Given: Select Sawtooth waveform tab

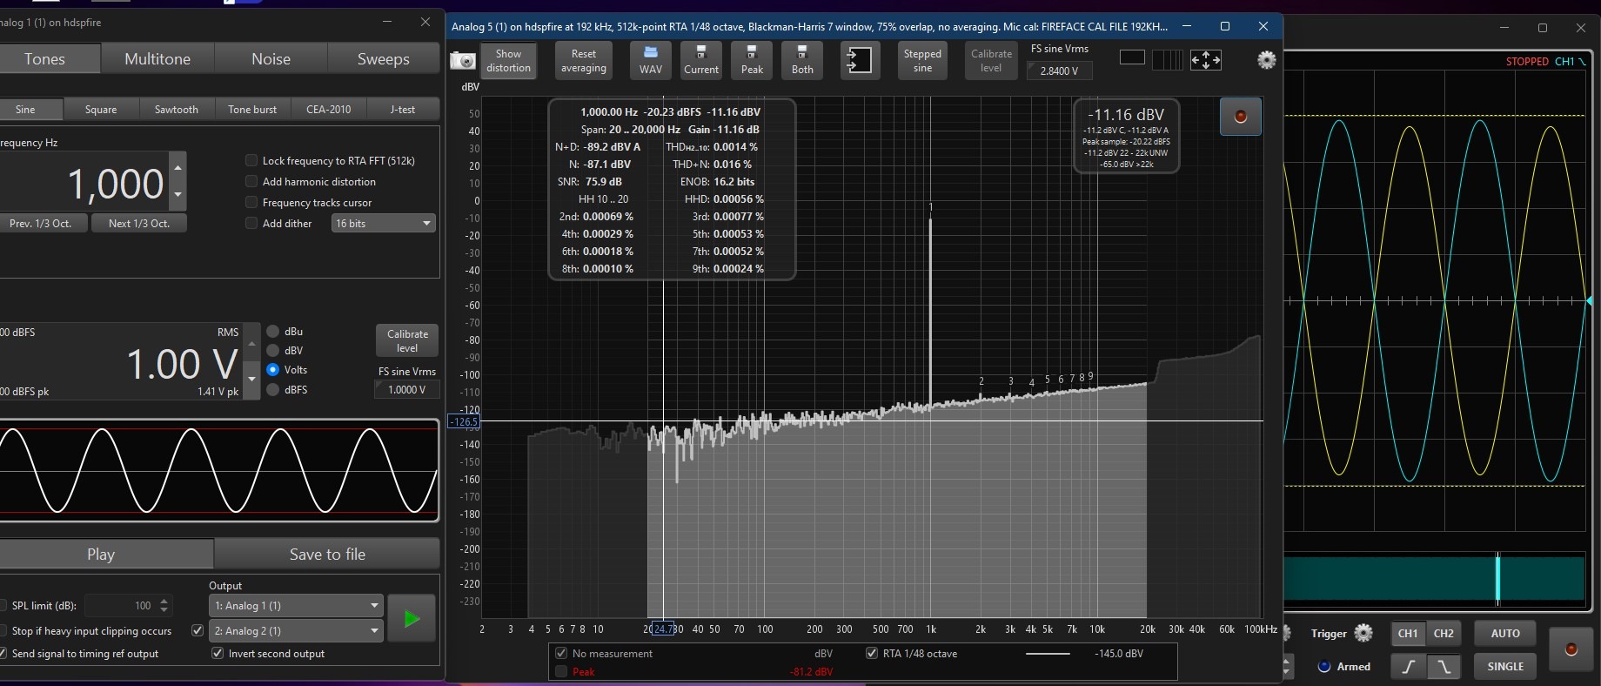Looking at the screenshot, I should pyautogui.click(x=177, y=110).
